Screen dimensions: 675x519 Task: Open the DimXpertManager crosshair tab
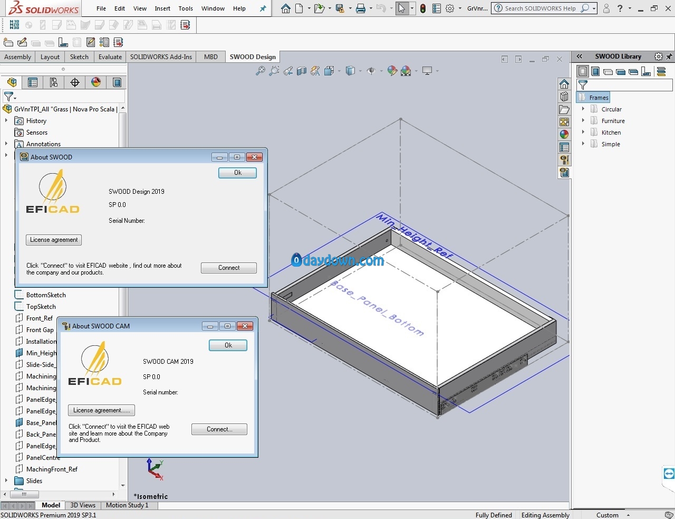[x=75, y=82]
